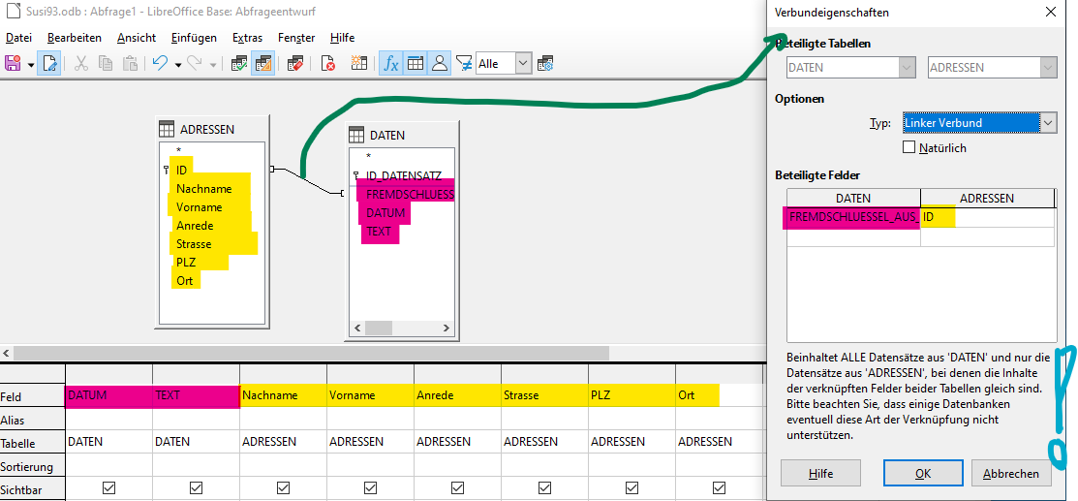Open the Einfügen menu
This screenshot has width=1078, height=501.
(194, 38)
